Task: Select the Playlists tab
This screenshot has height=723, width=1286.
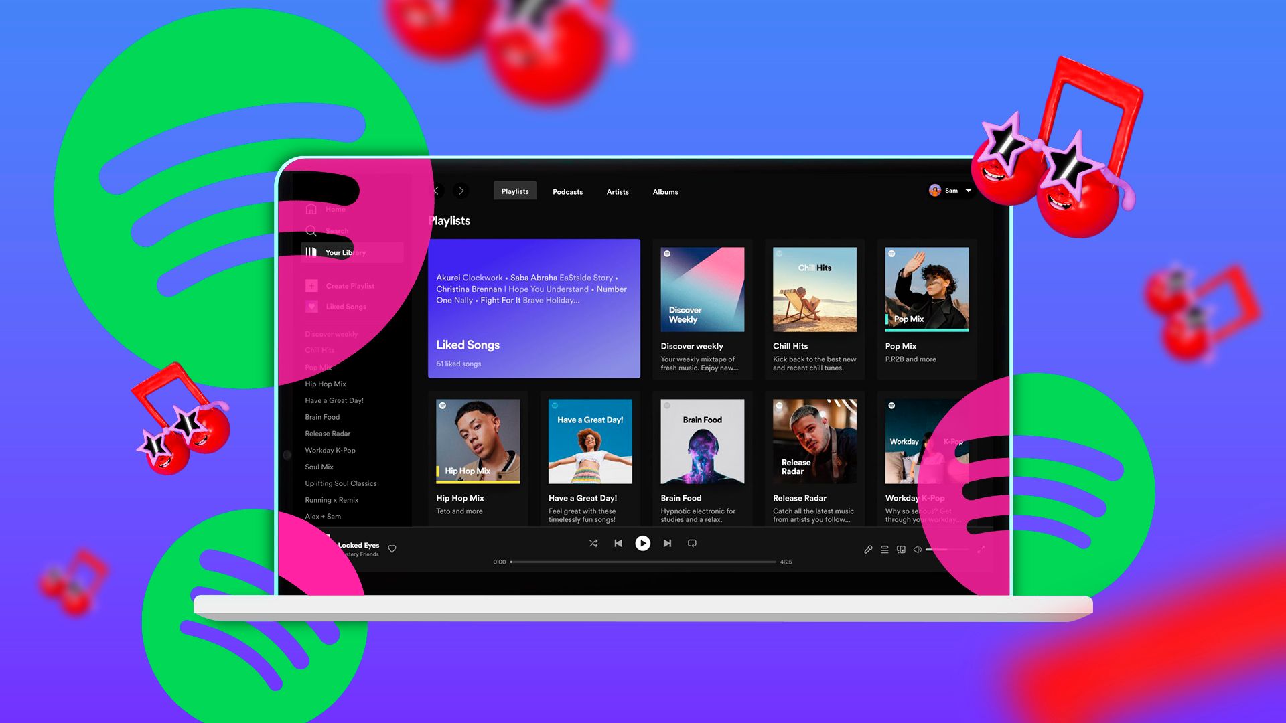Action: click(514, 191)
